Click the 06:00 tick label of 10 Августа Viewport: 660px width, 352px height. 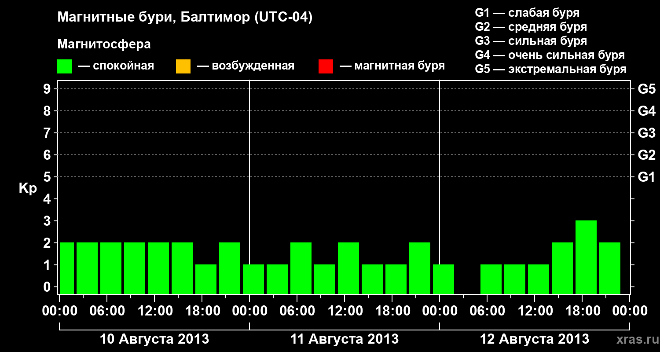pos(107,311)
